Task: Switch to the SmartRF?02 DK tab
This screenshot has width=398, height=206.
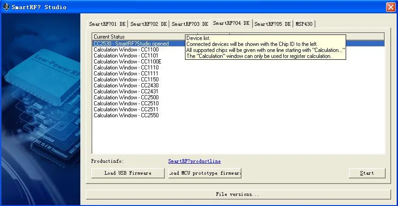Action: tap(148, 24)
